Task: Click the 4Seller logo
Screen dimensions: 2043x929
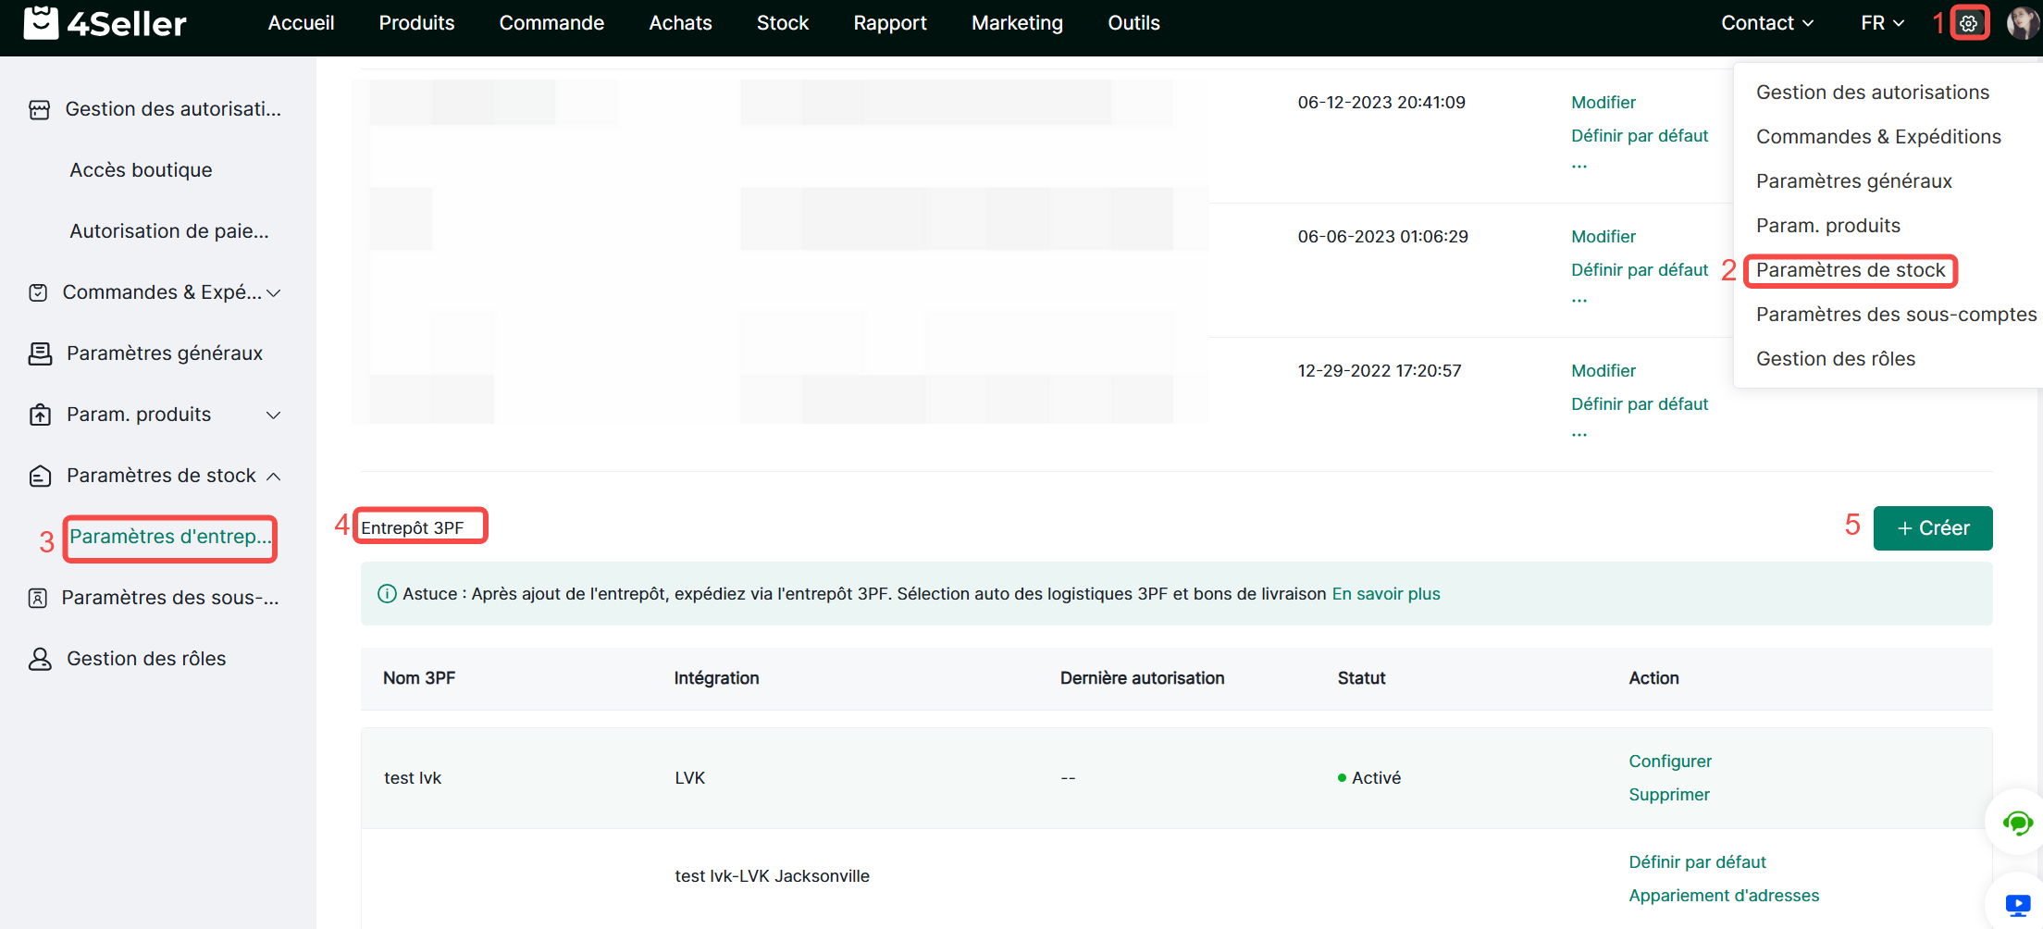Action: (105, 23)
